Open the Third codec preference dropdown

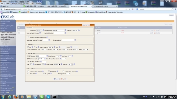[x=65, y=50]
